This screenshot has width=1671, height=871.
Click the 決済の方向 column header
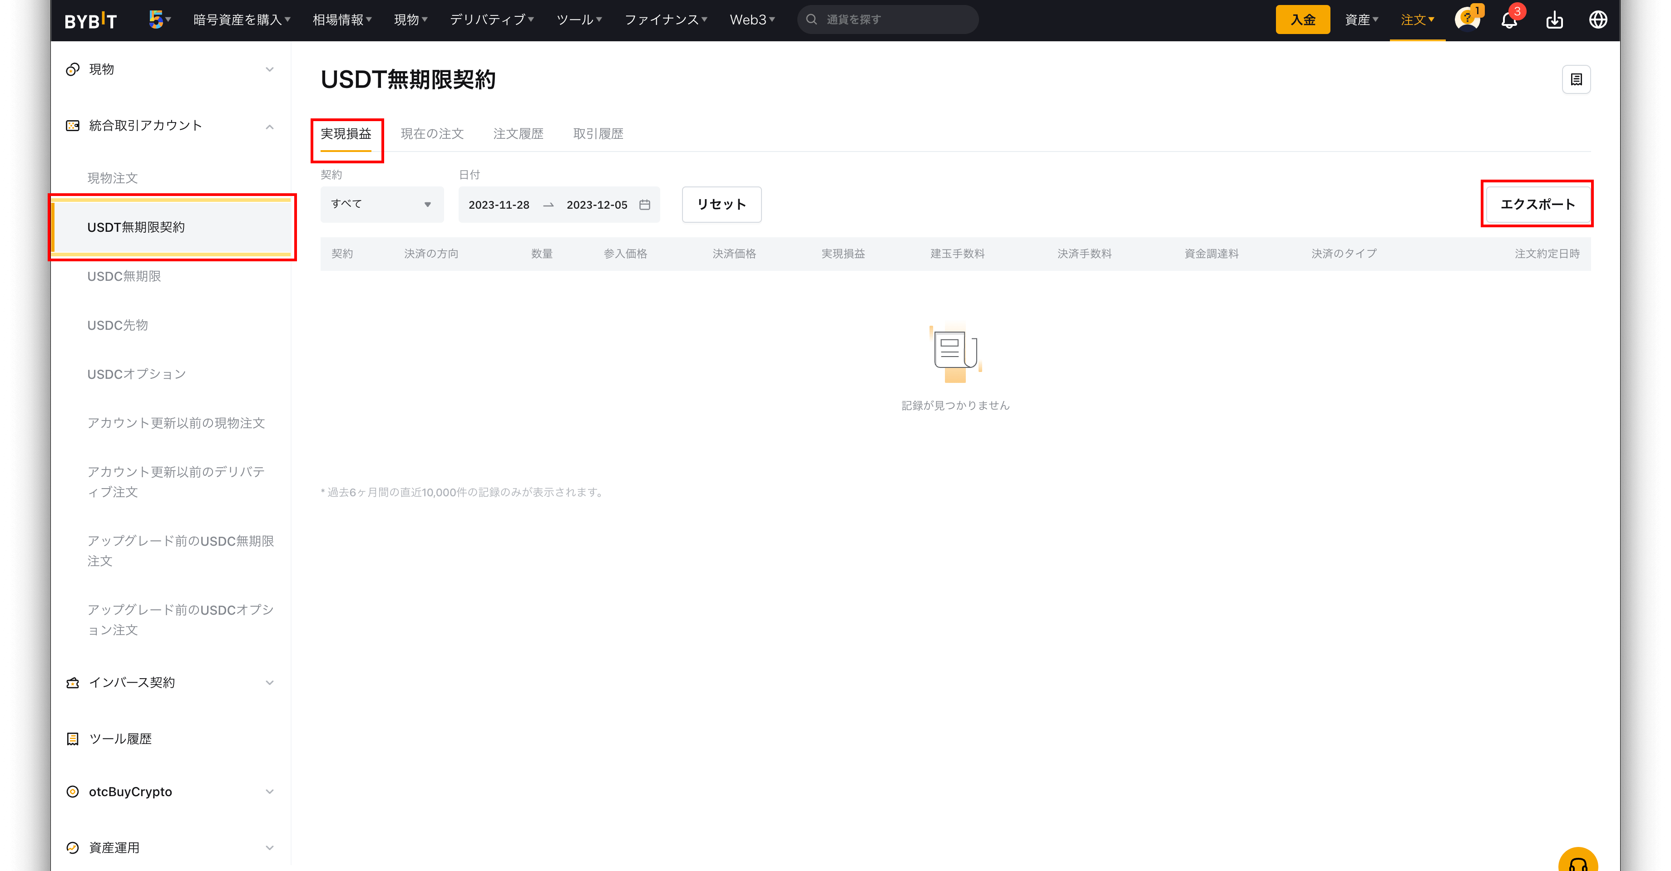(431, 254)
